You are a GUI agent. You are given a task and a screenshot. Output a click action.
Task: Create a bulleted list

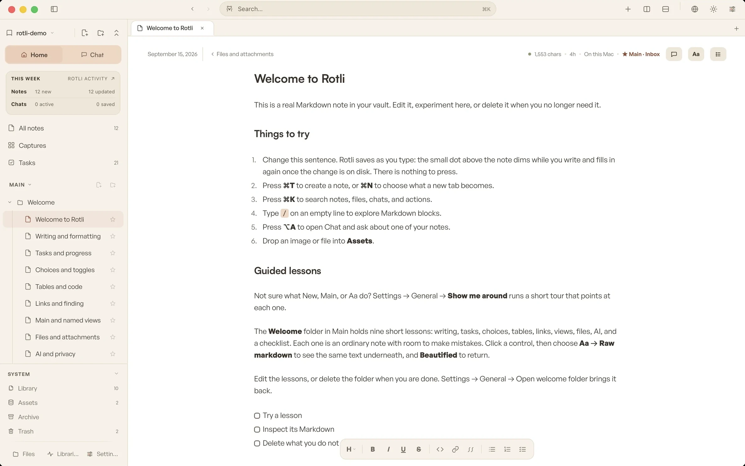pyautogui.click(x=492, y=449)
